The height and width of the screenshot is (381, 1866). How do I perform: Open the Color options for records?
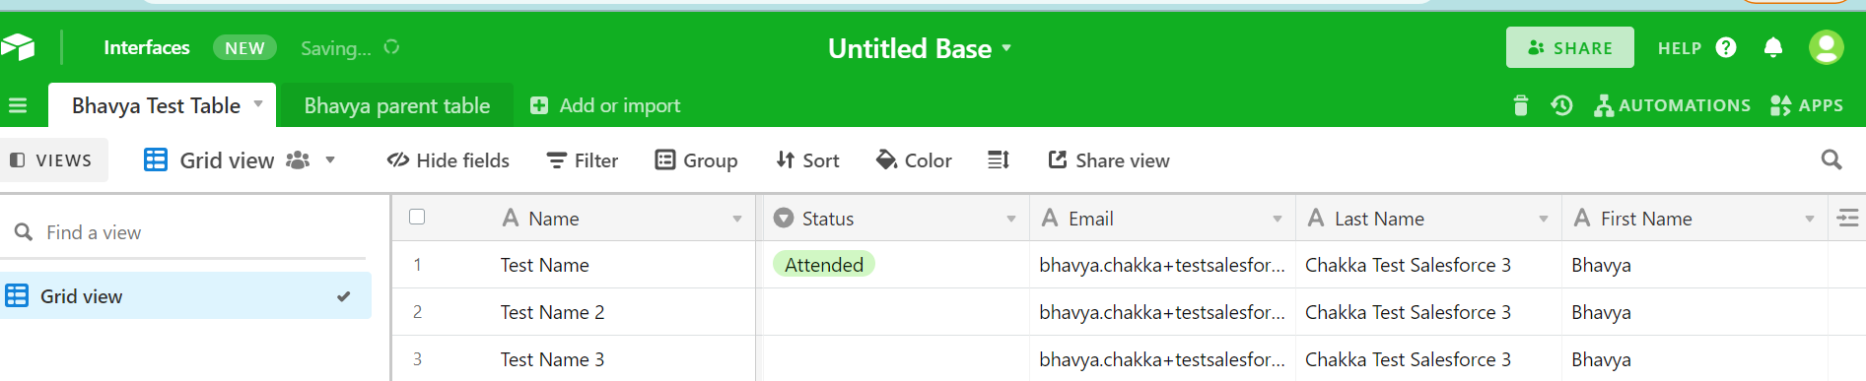(914, 160)
